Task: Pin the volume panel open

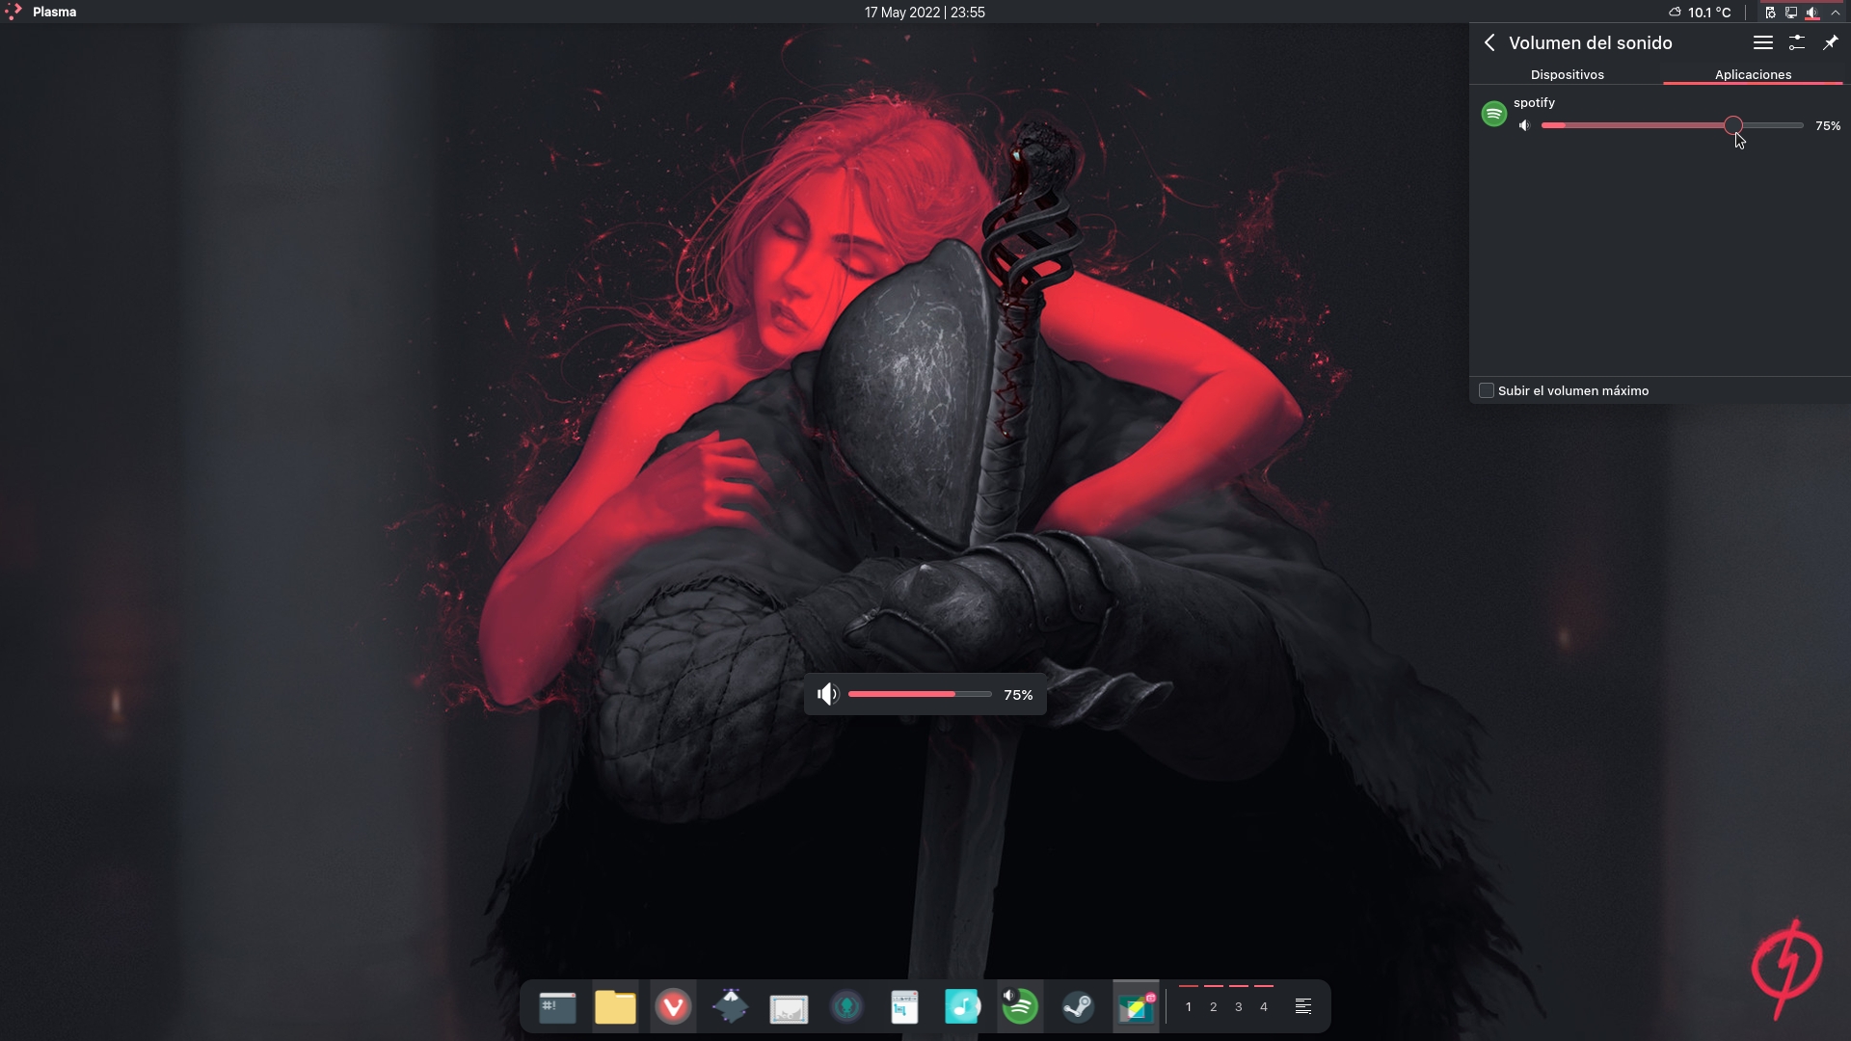Action: (x=1830, y=42)
